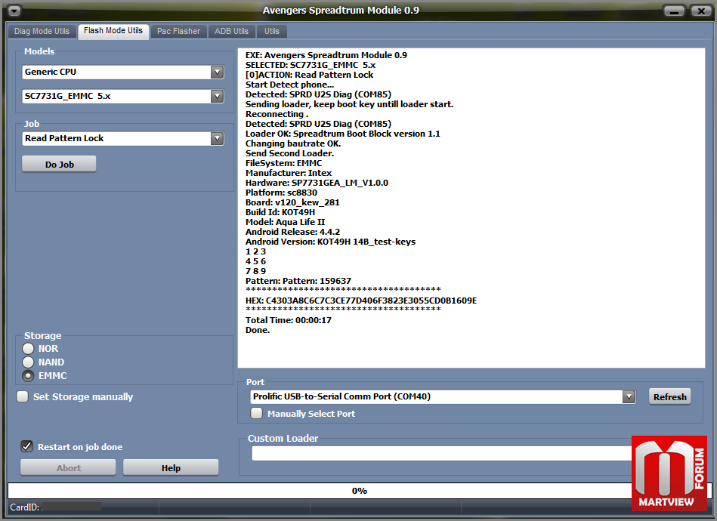Click the Pattern: 159637 log line
Image resolution: width=717 pixels, height=521 pixels.
pyautogui.click(x=298, y=281)
